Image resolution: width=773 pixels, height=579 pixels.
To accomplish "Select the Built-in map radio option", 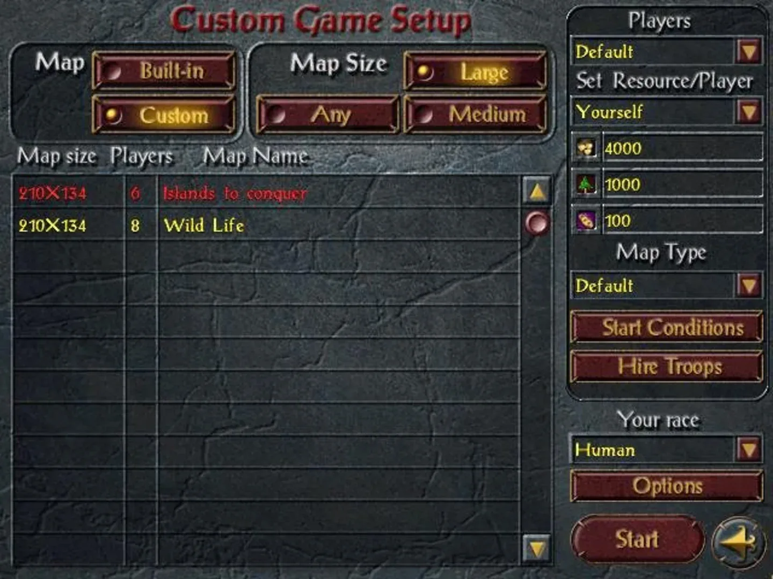I will [x=164, y=70].
